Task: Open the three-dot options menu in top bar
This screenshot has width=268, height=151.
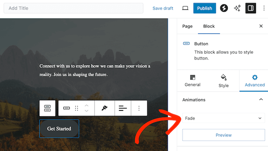Action: [264, 8]
